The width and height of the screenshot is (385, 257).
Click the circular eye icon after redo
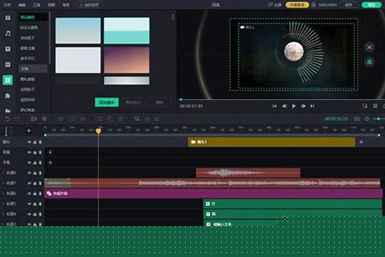click(x=33, y=119)
